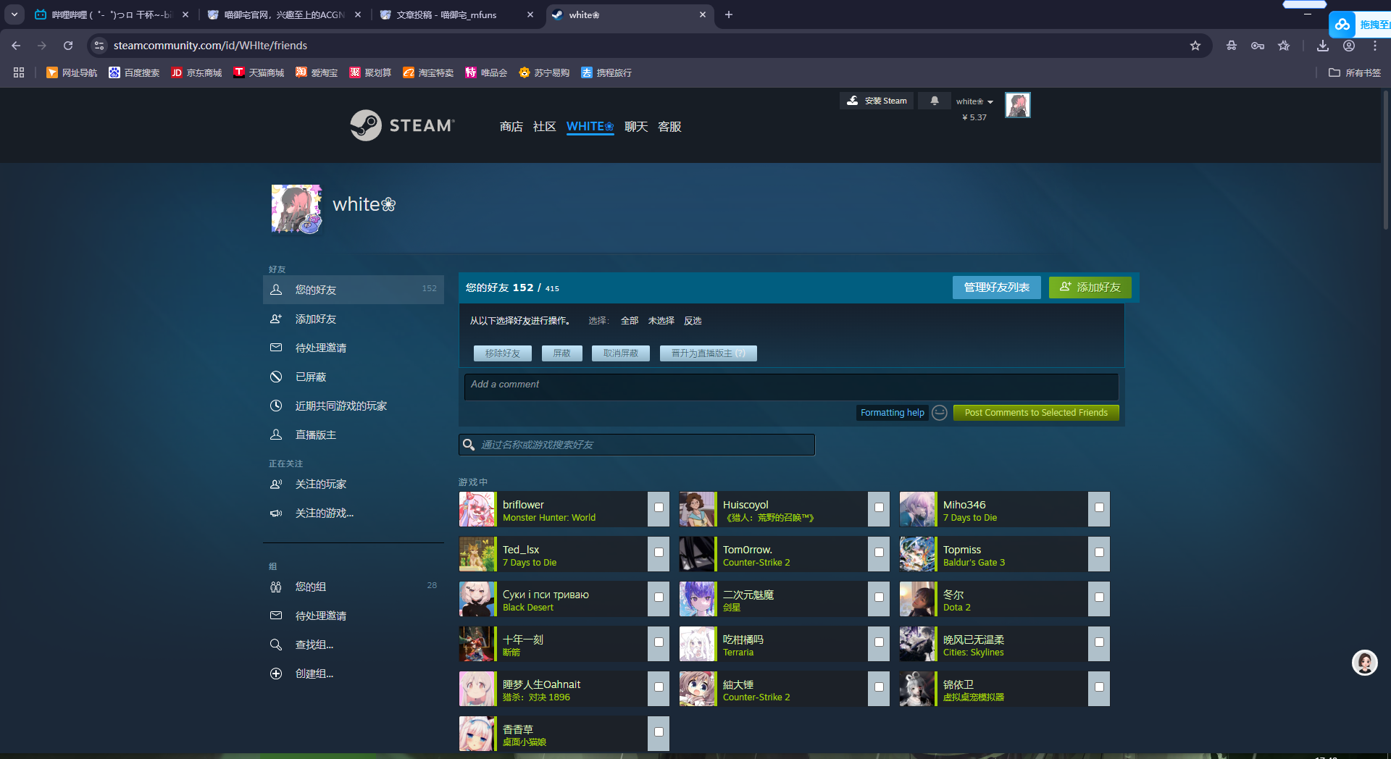Open 京东商城 bookmark
The width and height of the screenshot is (1391, 759).
click(196, 72)
